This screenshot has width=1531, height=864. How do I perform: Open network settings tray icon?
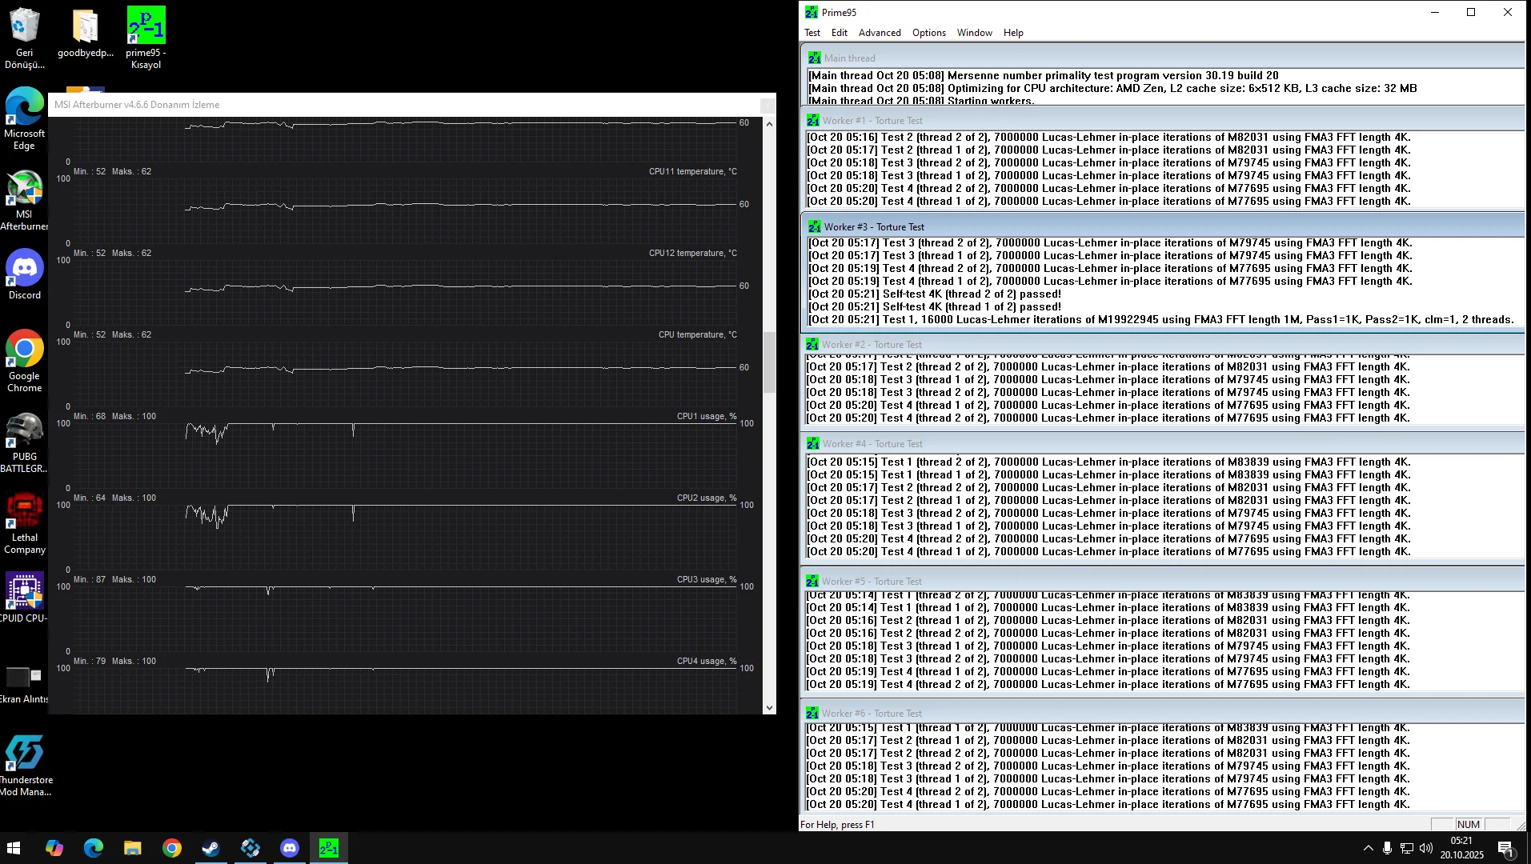1407,848
